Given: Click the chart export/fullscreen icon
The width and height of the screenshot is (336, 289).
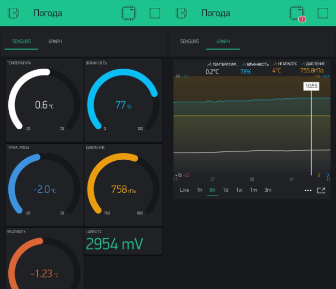Looking at the screenshot, I should (321, 190).
